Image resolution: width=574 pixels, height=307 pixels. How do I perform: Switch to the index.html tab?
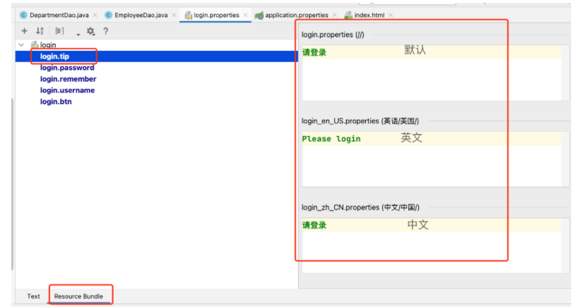pos(369,15)
